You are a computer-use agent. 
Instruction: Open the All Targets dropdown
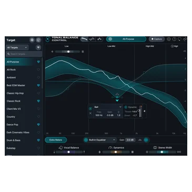point(17,47)
